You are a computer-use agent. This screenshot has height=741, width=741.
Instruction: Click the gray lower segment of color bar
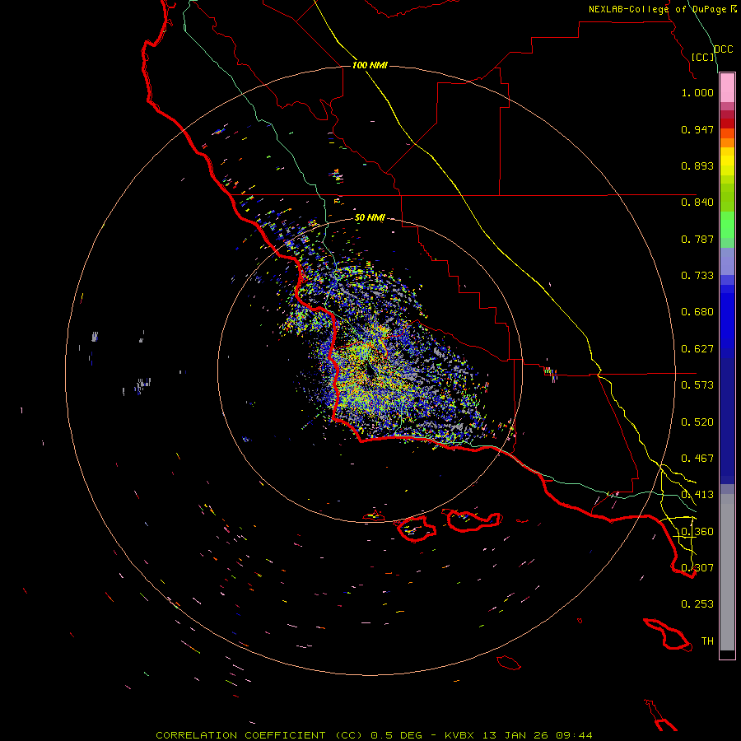(727, 572)
